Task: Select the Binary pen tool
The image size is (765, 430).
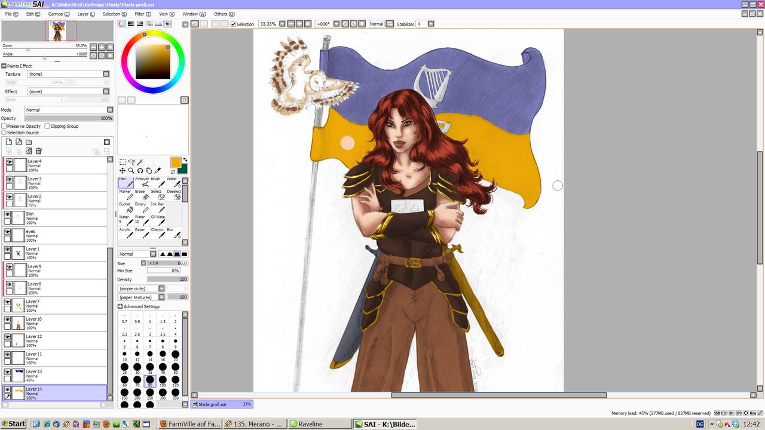Action: click(x=142, y=208)
